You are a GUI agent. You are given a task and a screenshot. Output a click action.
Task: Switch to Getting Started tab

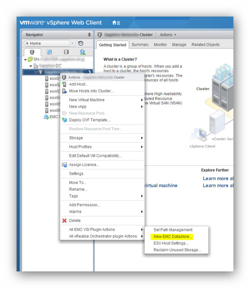pos(113,45)
